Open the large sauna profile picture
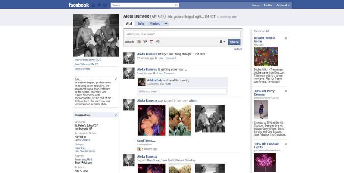 pos(96,35)
